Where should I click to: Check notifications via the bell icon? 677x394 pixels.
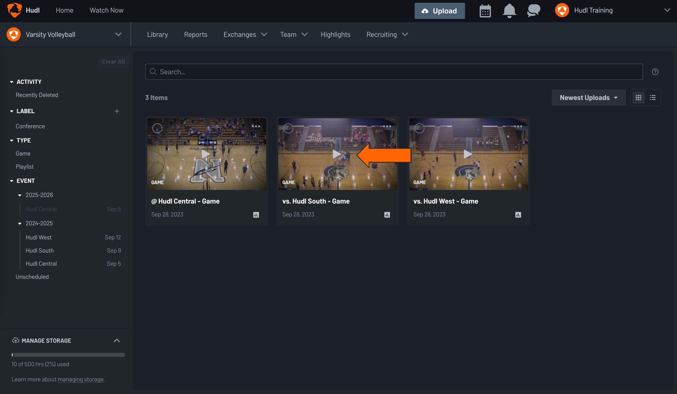509,11
